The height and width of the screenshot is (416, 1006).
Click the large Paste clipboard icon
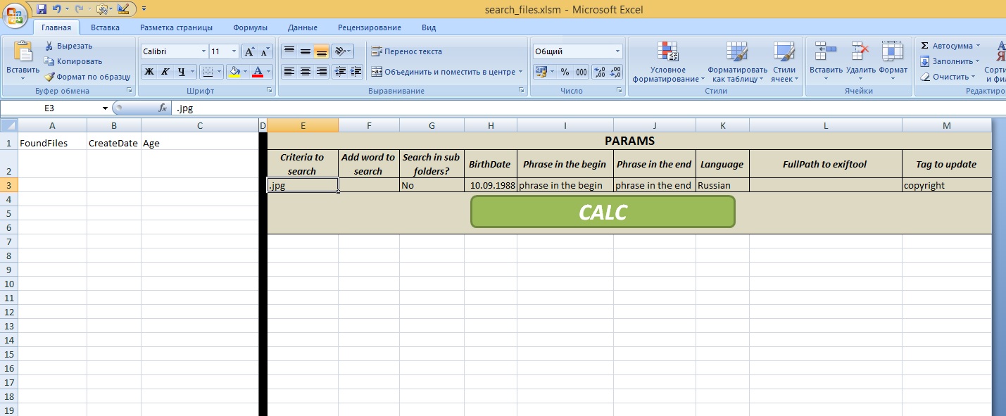[x=23, y=52]
